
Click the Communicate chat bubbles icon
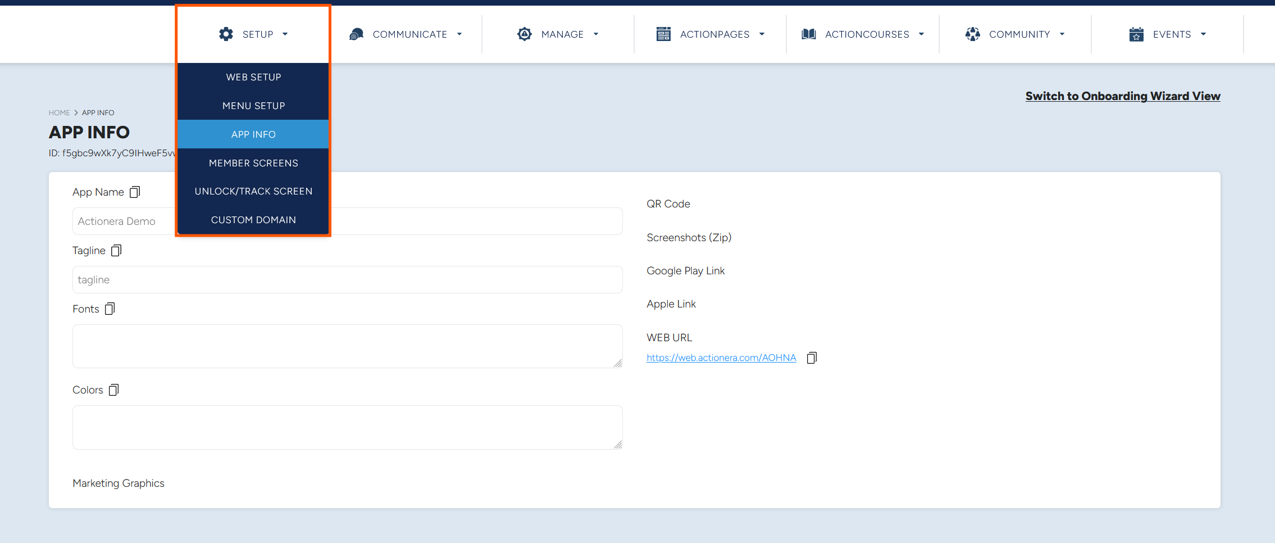point(356,34)
